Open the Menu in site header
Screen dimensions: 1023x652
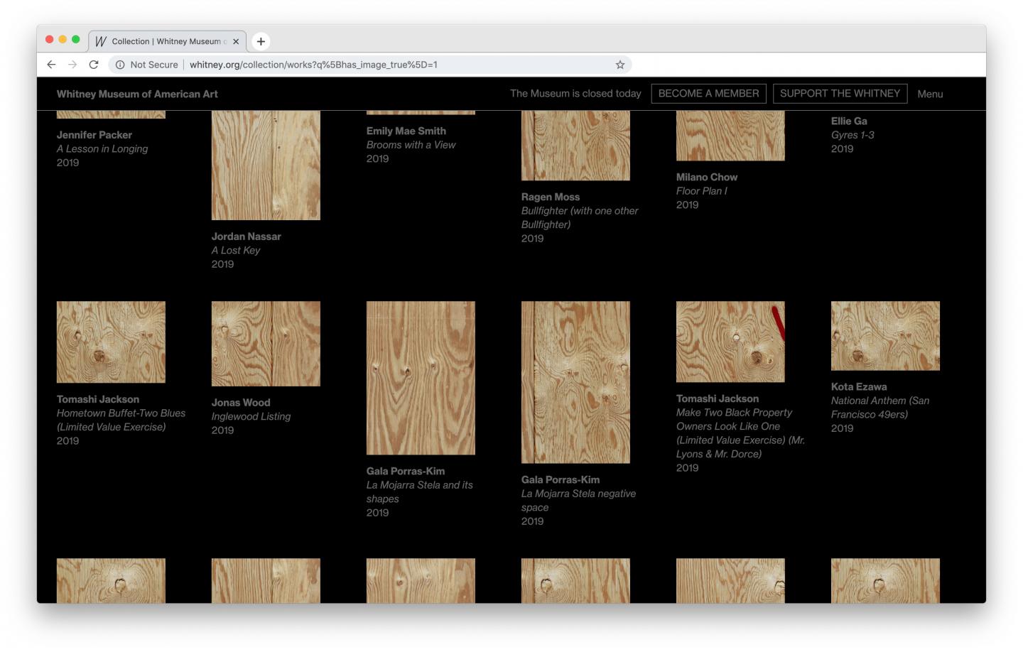[929, 94]
